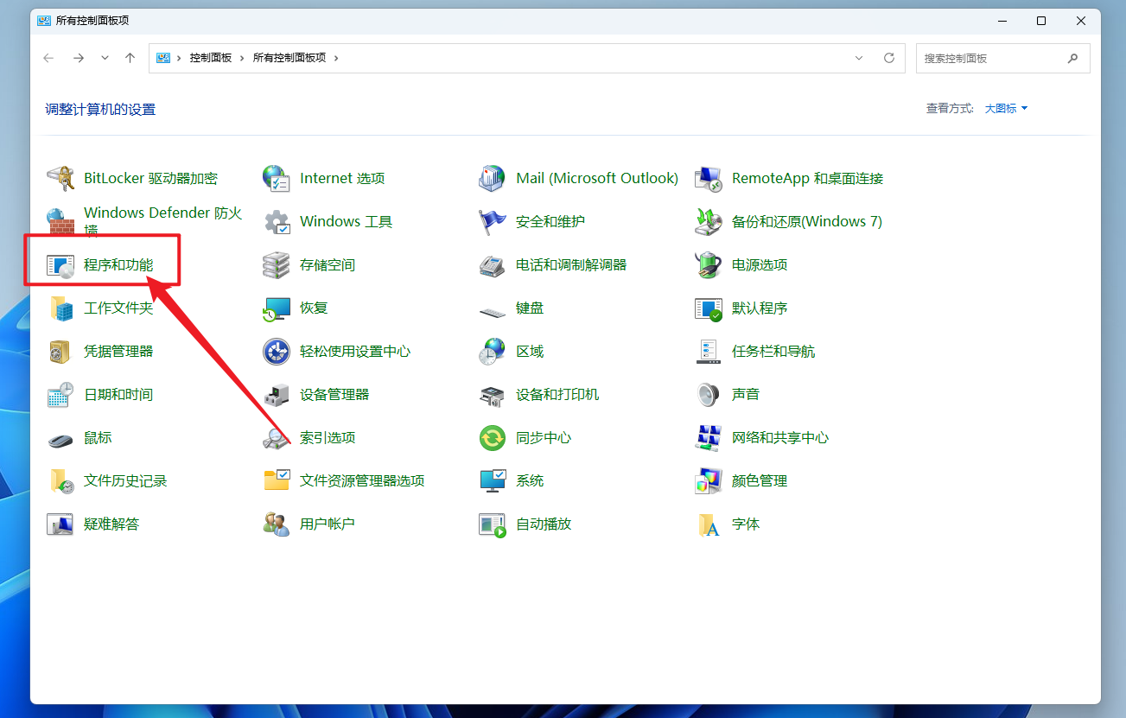Open the 网络和共享中心 icon
Screen dimensions: 1126x718
[x=709, y=438]
